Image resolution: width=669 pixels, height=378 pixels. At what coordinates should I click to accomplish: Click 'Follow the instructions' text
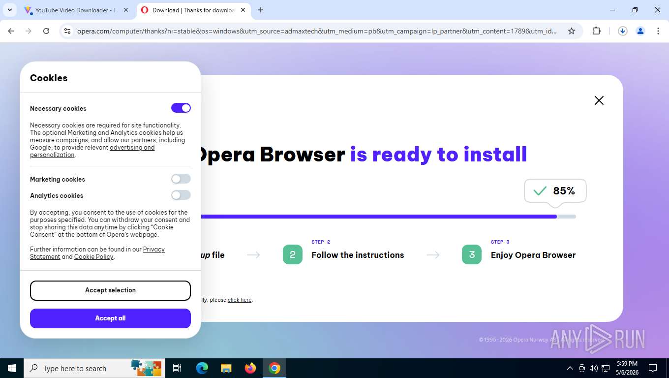(358, 255)
